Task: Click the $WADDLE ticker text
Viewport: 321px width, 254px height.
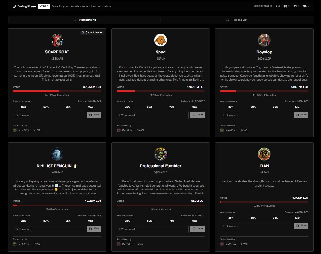Action: click(x=57, y=172)
